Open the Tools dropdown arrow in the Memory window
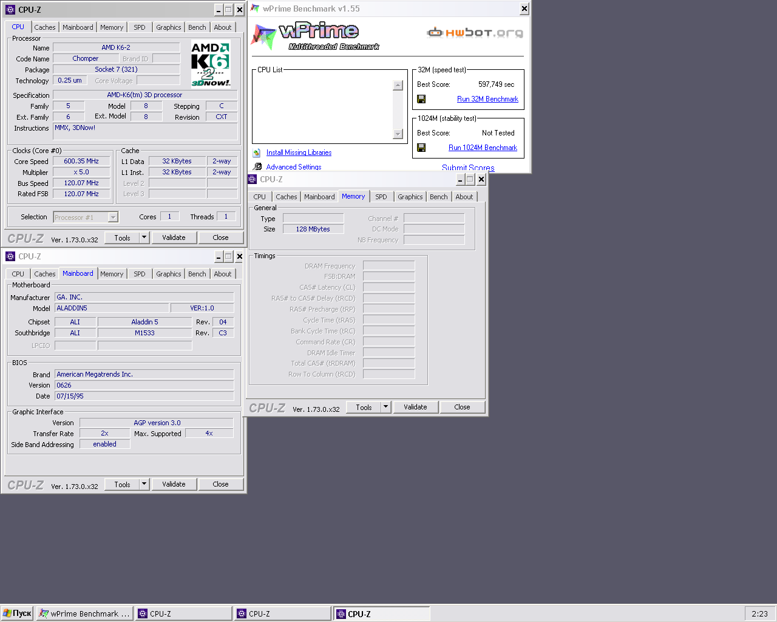The width and height of the screenshot is (777, 622). point(385,407)
